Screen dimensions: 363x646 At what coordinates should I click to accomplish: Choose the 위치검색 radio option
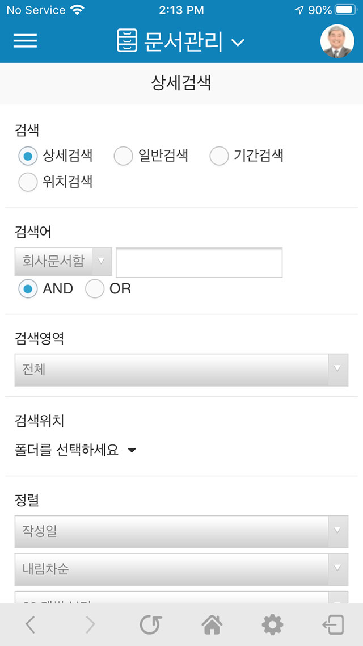[x=28, y=182]
